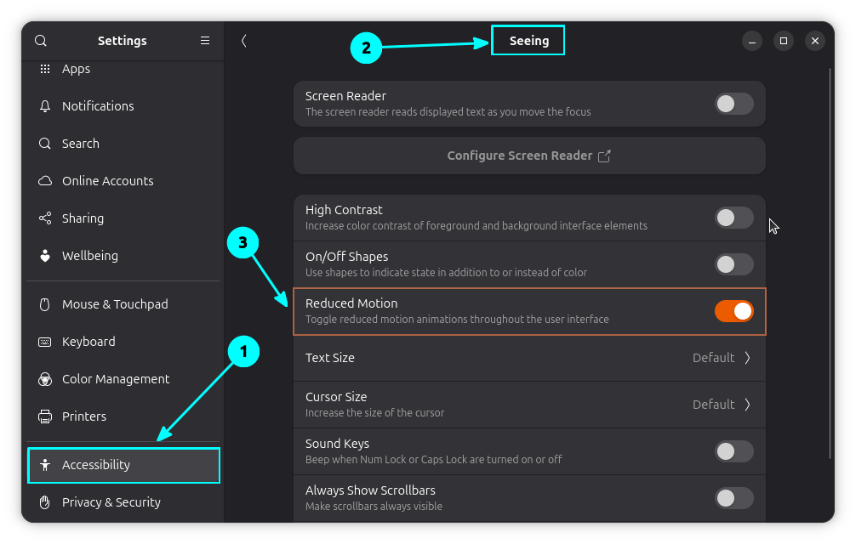Click the Online Accounts cloud icon
Image resolution: width=856 pixels, height=544 pixels.
click(x=45, y=181)
